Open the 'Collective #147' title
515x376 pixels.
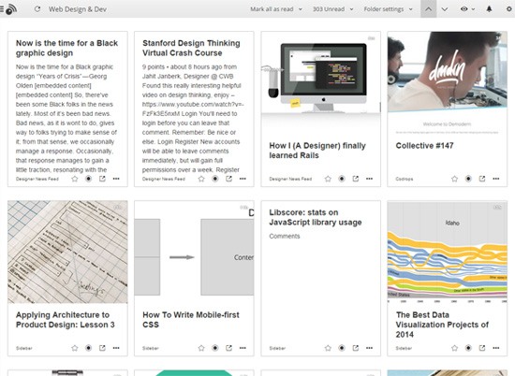(x=424, y=146)
